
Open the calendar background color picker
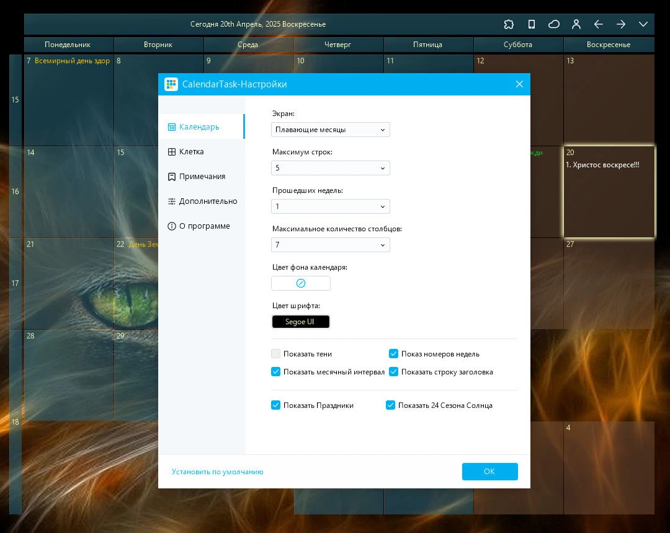(x=301, y=283)
